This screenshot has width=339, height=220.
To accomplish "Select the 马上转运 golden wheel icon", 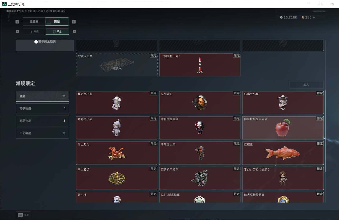I will click(117, 178).
